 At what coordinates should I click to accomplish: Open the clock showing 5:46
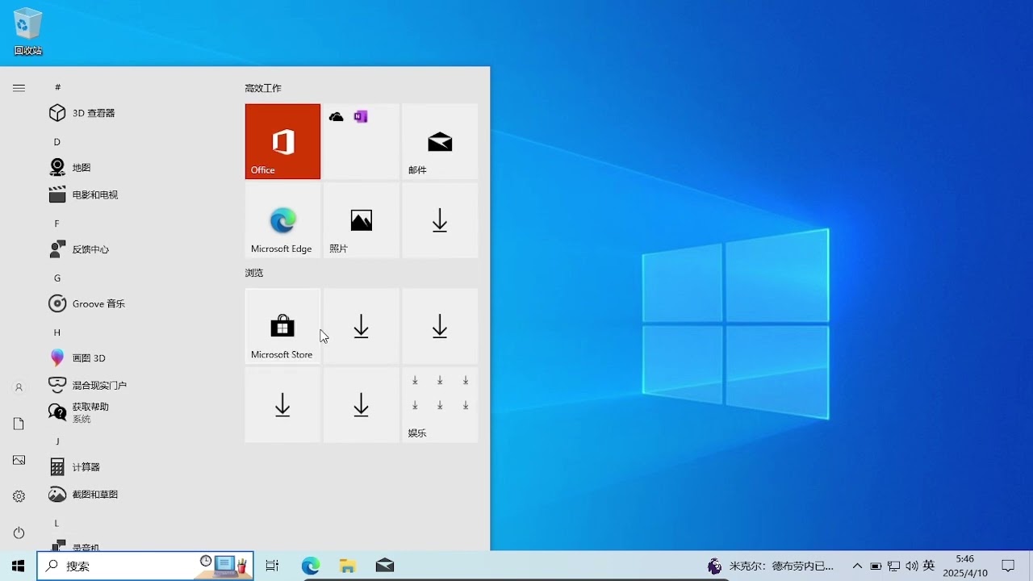coord(965,566)
